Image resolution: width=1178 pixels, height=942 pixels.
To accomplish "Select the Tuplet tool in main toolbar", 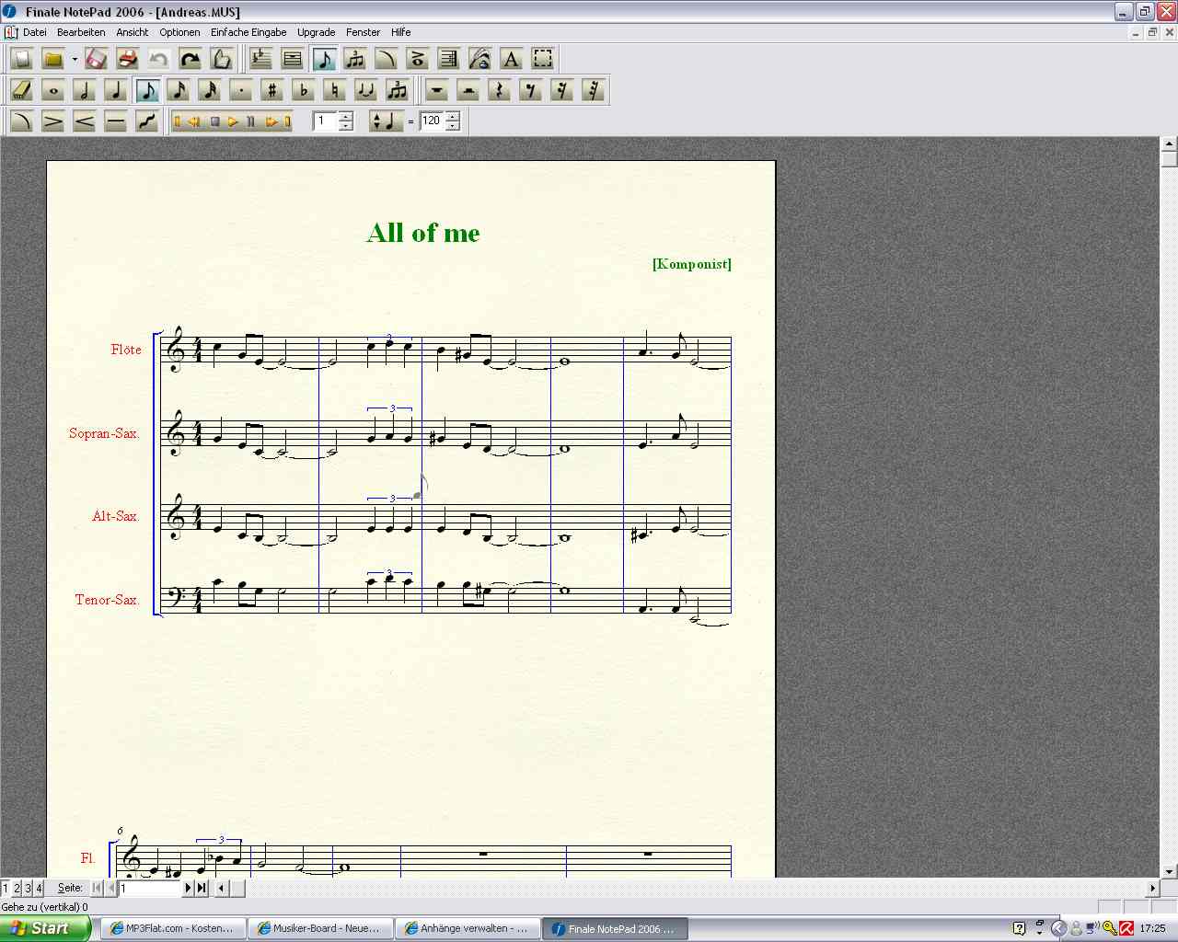I will pyautogui.click(x=355, y=59).
